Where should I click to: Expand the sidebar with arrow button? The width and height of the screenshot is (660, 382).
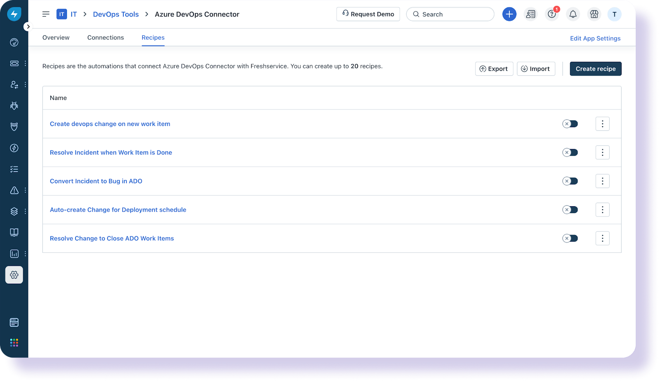click(28, 27)
